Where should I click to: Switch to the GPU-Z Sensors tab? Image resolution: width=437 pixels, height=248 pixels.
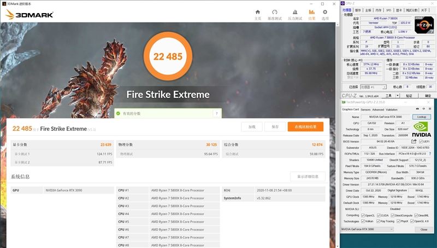point(365,109)
